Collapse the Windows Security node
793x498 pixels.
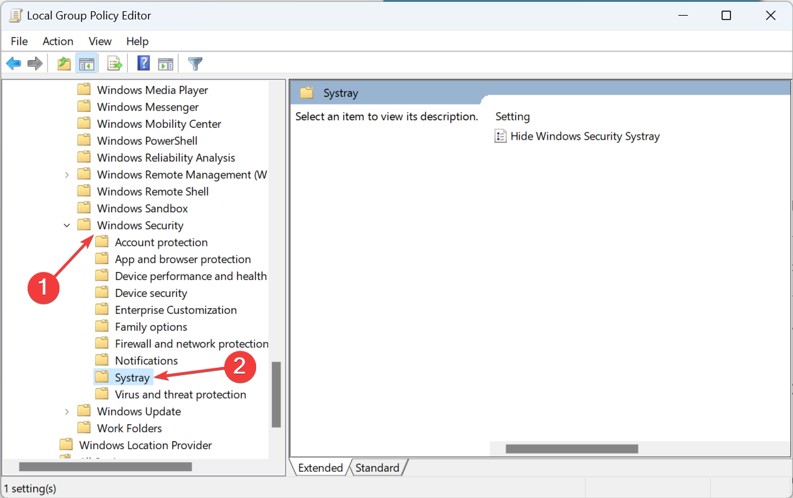coord(67,226)
